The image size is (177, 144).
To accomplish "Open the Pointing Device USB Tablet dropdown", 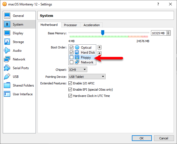I will (87, 76).
